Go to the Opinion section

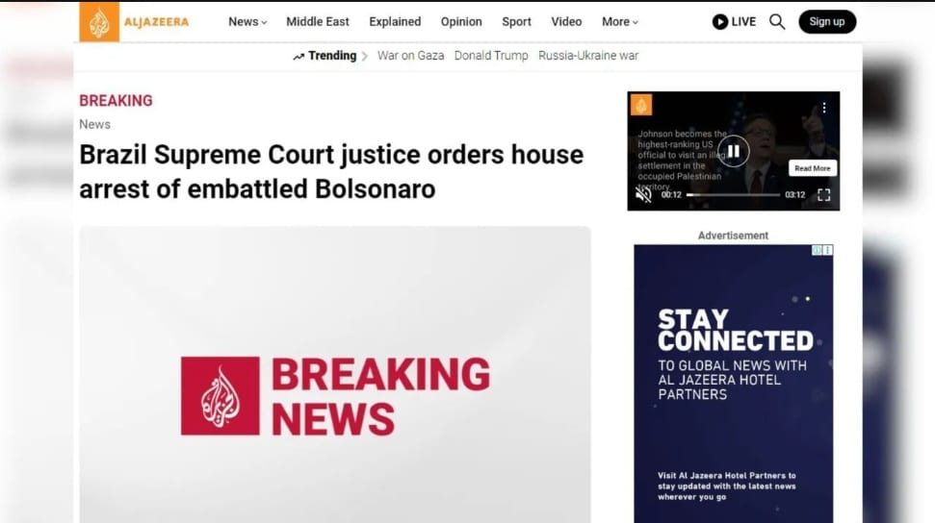(x=461, y=22)
